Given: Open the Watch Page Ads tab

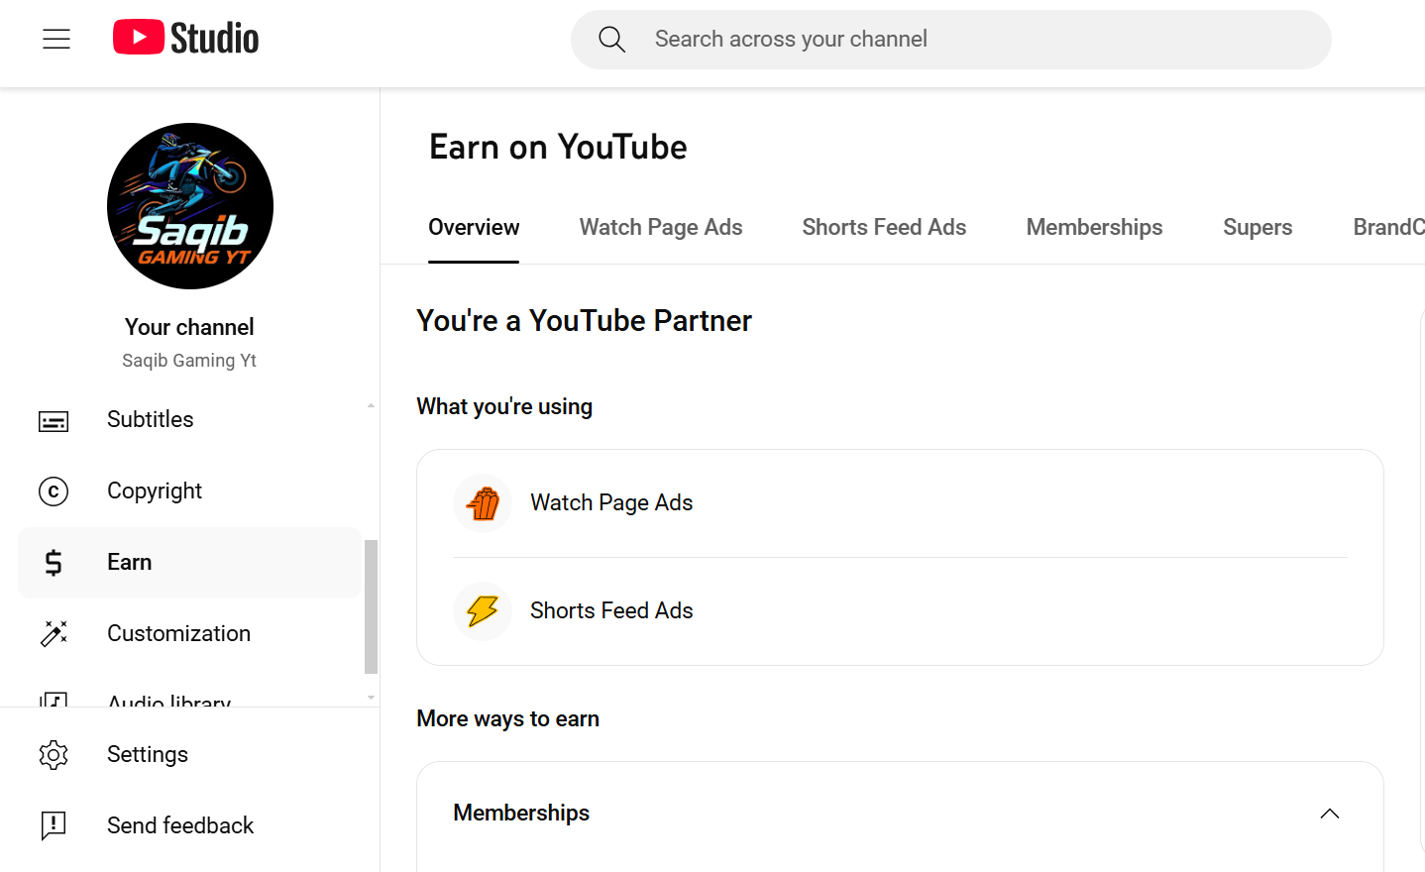Looking at the screenshot, I should (661, 228).
